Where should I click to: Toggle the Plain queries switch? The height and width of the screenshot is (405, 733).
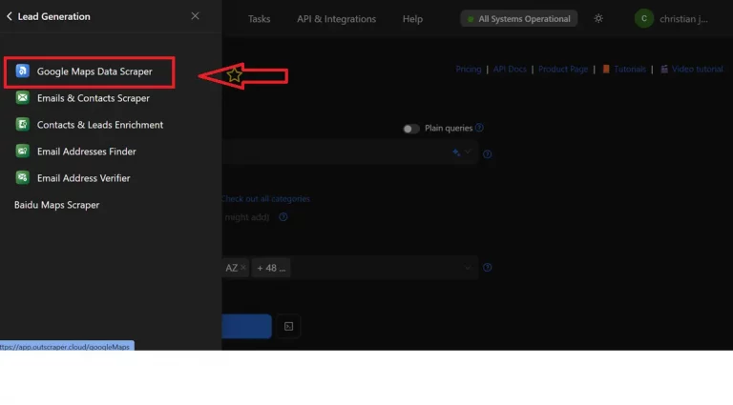click(410, 129)
